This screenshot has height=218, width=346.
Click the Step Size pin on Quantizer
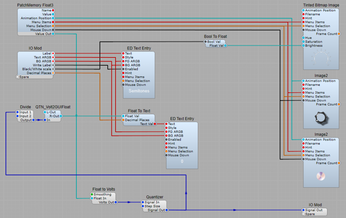point(142,206)
